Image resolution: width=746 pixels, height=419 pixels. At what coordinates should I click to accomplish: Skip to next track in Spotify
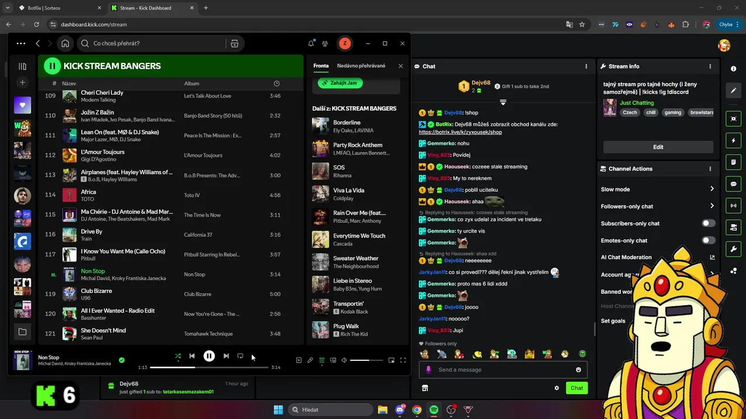pos(226,356)
